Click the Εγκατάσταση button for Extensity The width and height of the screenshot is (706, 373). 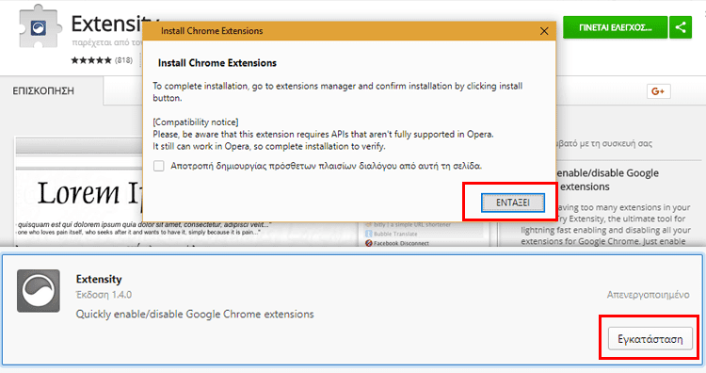click(650, 339)
